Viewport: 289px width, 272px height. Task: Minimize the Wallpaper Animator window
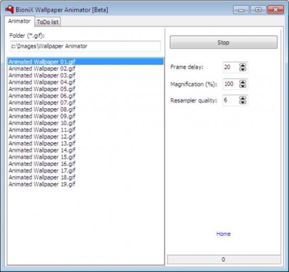pyautogui.click(x=241, y=10)
